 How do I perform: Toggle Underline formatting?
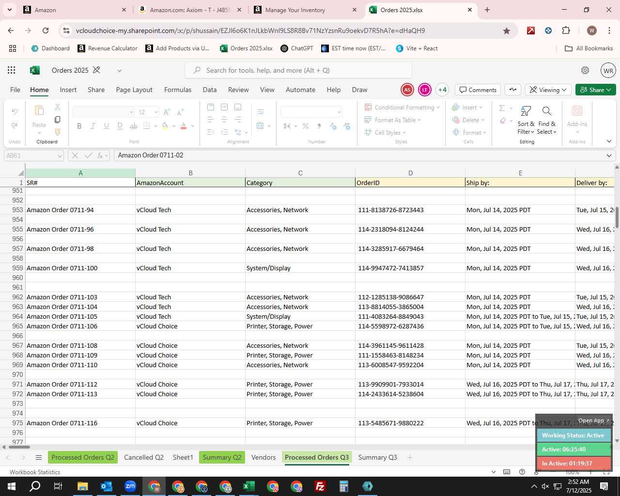point(107,126)
